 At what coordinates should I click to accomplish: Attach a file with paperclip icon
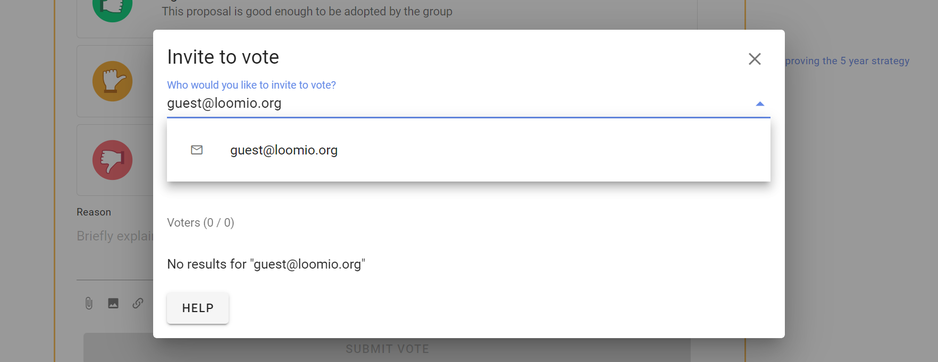89,303
